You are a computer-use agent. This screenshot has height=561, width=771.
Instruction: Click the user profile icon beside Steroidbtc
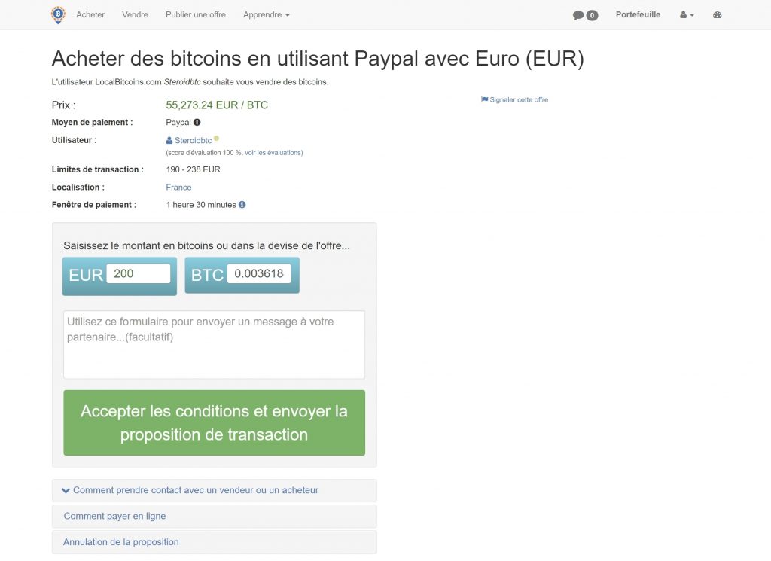pyautogui.click(x=169, y=139)
